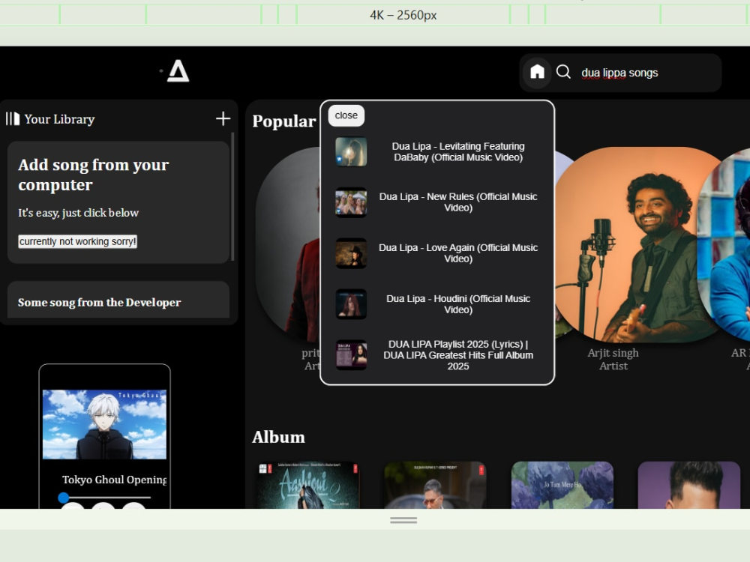The width and height of the screenshot is (750, 562).
Task: Open Houdini video thumbnail
Action: tap(351, 304)
